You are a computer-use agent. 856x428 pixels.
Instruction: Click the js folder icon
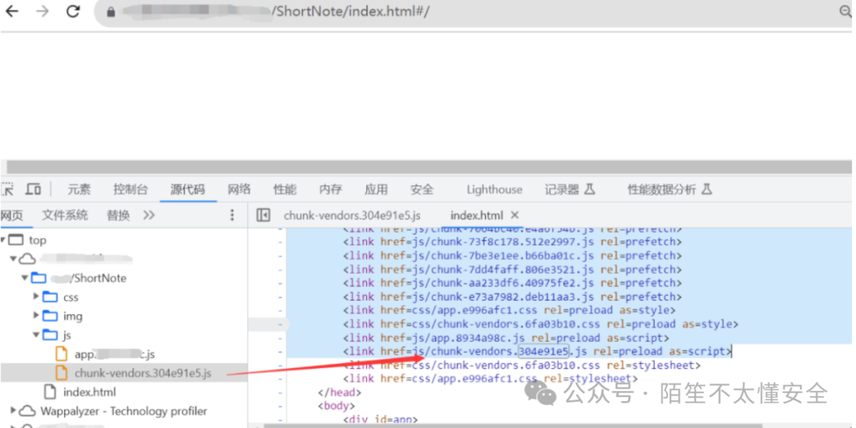tap(50, 335)
